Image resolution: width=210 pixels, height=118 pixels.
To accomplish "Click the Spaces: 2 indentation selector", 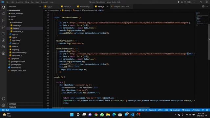I will click(x=152, y=110).
